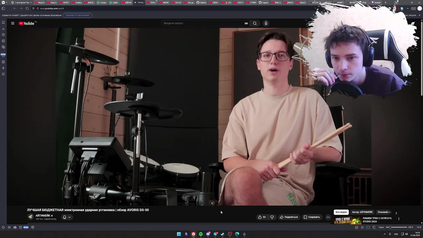Click Браузер по умолчанию button

coord(77,15)
